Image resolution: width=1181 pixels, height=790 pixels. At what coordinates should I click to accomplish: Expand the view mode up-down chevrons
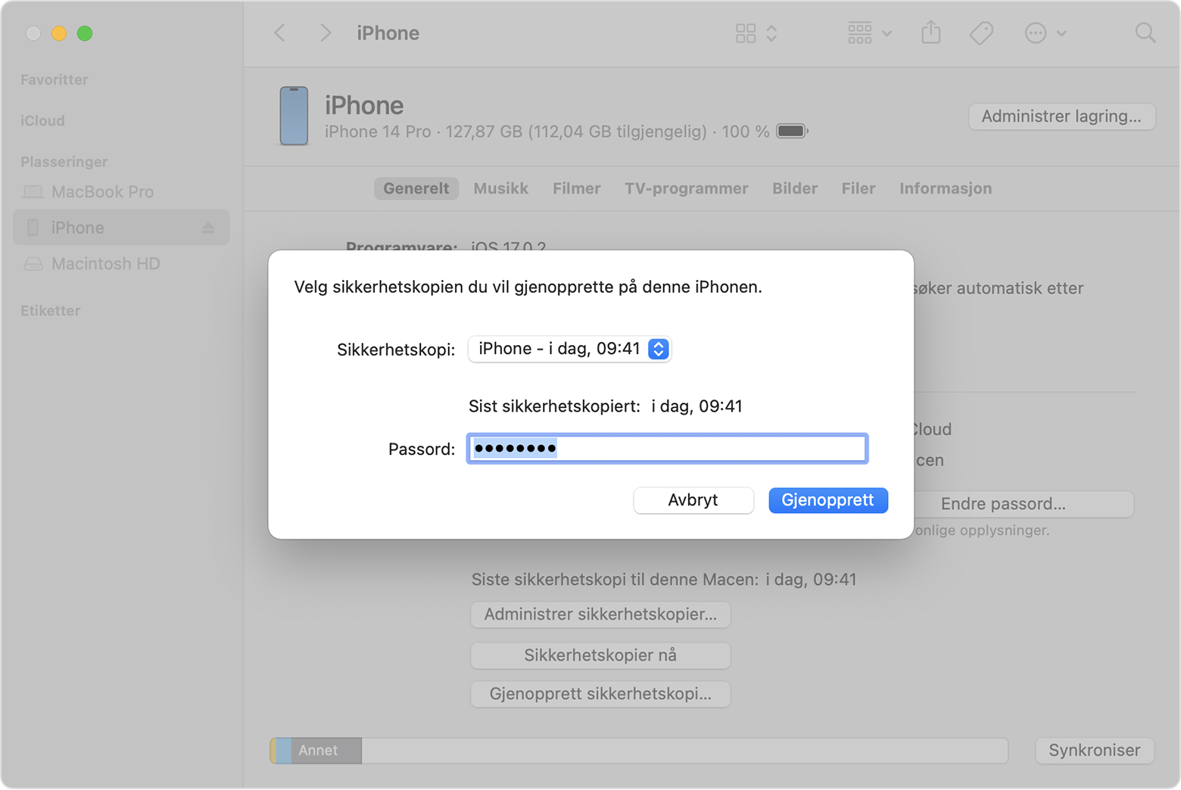tap(771, 33)
